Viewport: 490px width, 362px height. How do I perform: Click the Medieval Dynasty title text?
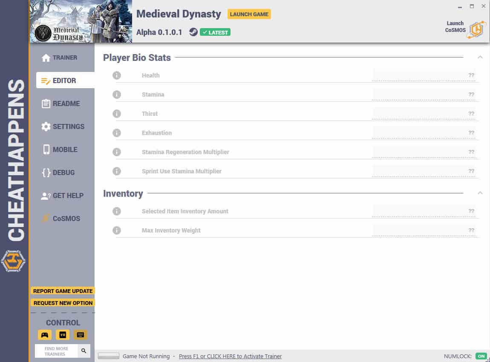[x=179, y=14]
